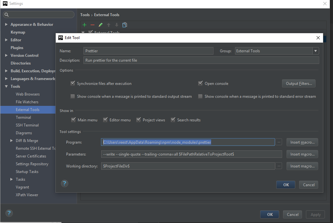This screenshot has height=223, width=333.
Task: Click the Tools breadcrumb in the Settings header
Action: (85, 15)
